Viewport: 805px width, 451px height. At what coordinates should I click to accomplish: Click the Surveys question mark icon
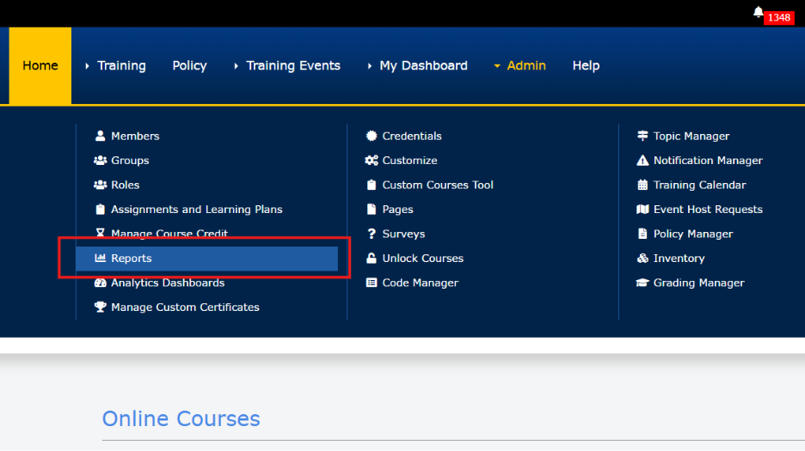(x=372, y=234)
